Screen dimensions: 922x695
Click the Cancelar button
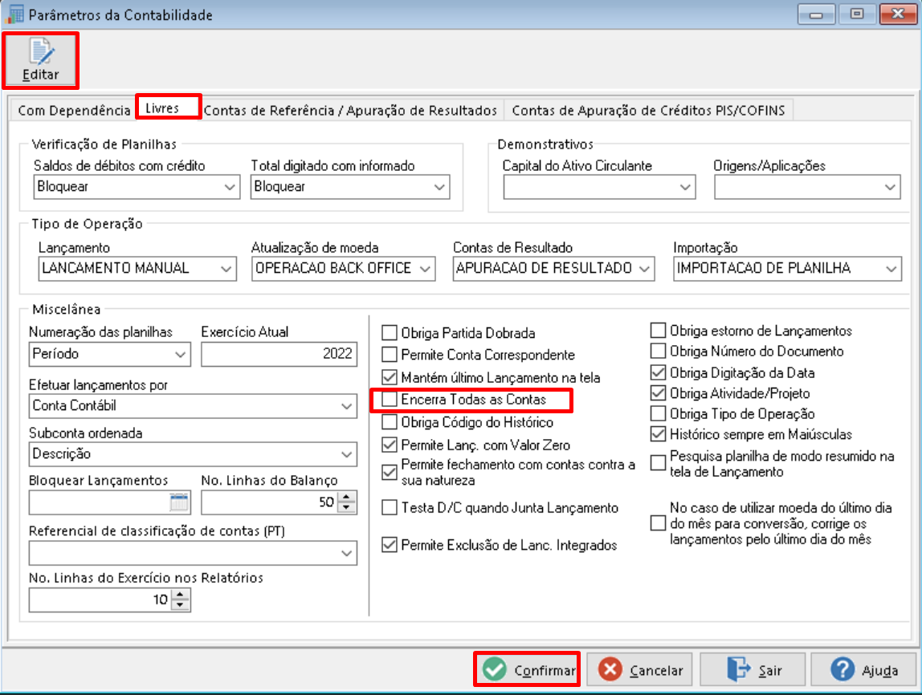[640, 670]
